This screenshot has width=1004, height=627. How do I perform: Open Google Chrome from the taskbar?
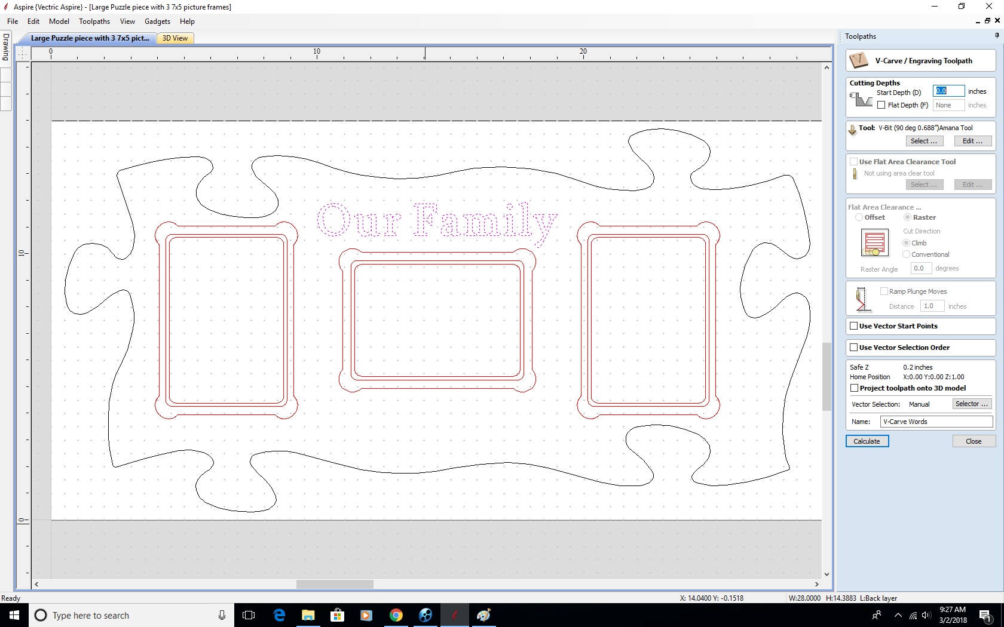click(396, 615)
